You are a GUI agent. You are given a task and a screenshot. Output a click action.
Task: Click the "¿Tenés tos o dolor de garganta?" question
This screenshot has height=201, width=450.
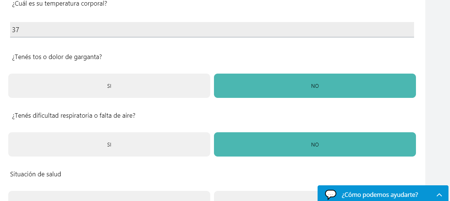click(x=57, y=57)
